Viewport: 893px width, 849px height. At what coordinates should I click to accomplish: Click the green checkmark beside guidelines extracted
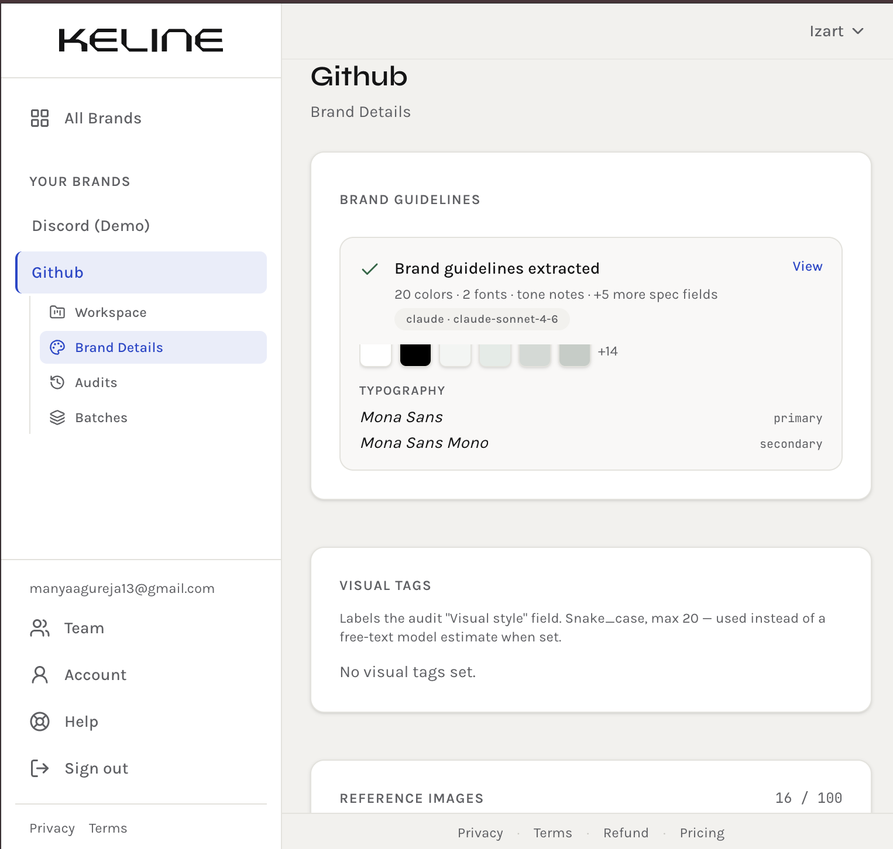(x=370, y=269)
